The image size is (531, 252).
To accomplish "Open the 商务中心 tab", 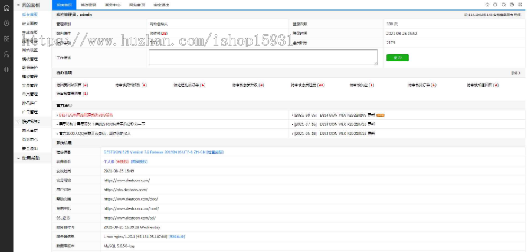I will pos(113,5).
